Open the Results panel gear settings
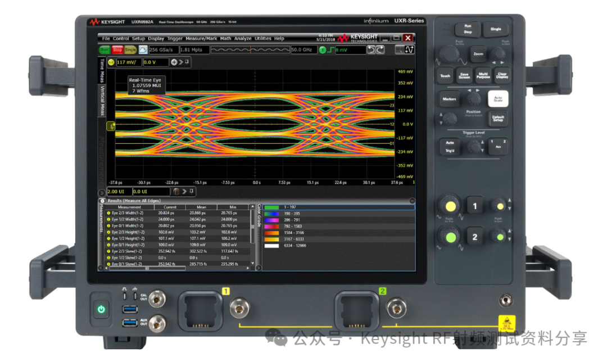The height and width of the screenshot is (362, 607). 102,201
